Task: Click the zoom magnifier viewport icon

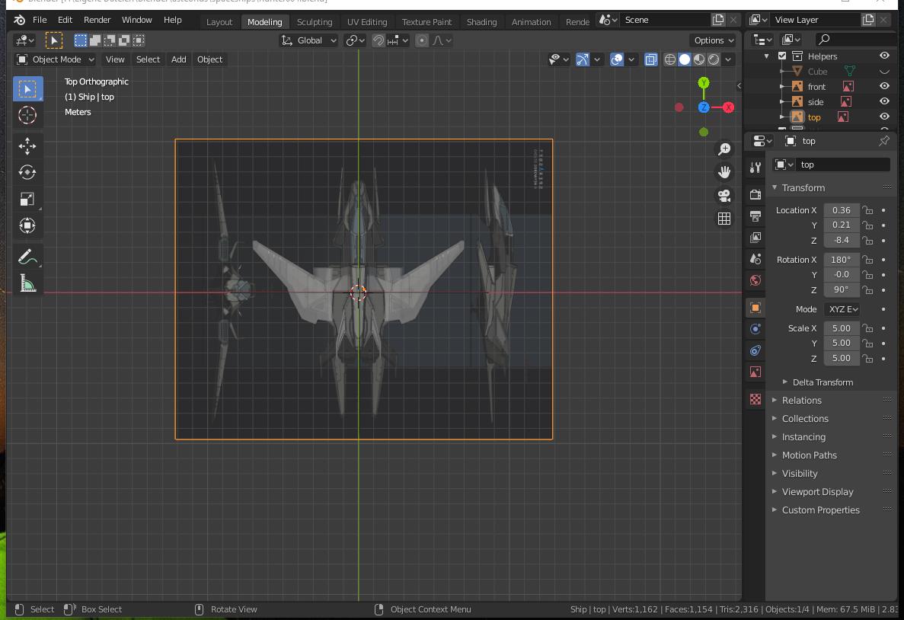Action: 724,149
